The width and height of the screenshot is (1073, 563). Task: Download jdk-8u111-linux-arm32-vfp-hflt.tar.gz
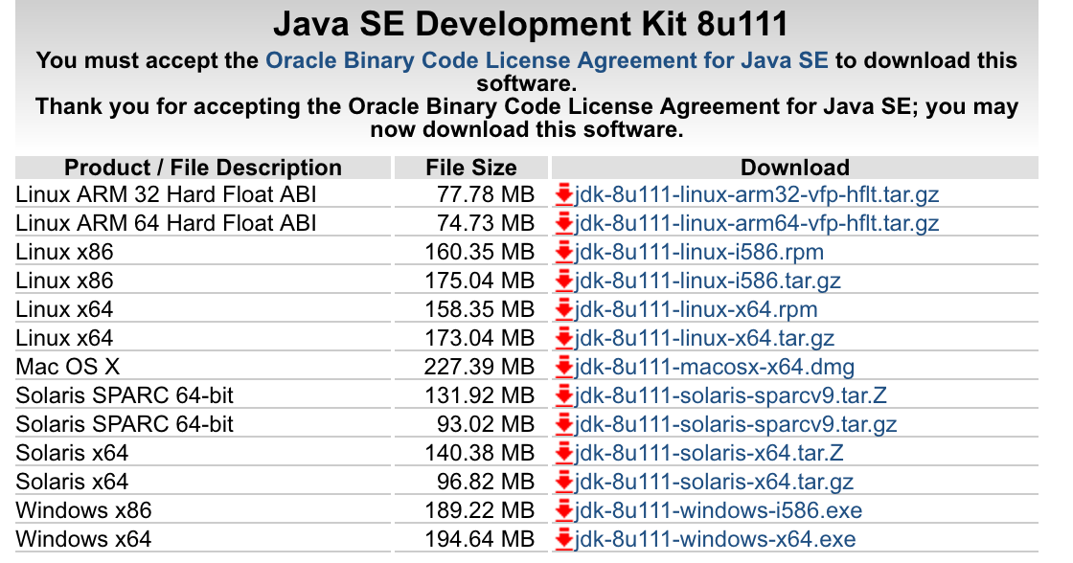(x=757, y=195)
